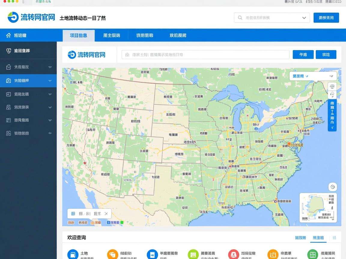Click the green grid category icon at the bottom right
Image resolution: width=346 pixels, height=259 pixels.
click(312, 255)
